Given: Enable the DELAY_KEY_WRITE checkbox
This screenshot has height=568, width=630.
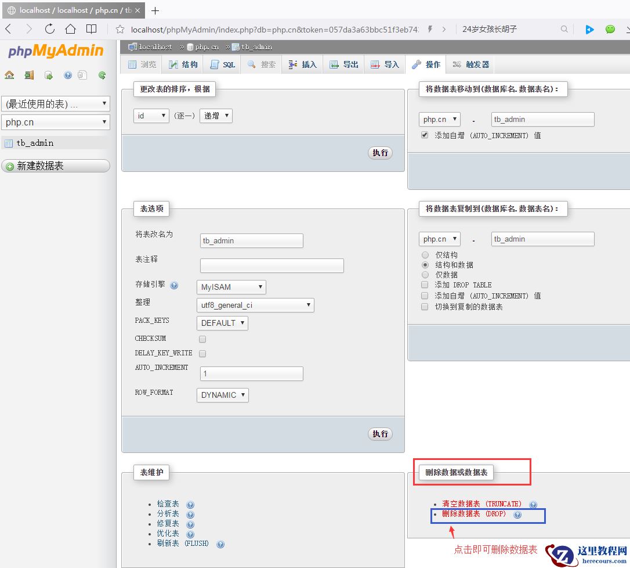Looking at the screenshot, I should pyautogui.click(x=202, y=354).
